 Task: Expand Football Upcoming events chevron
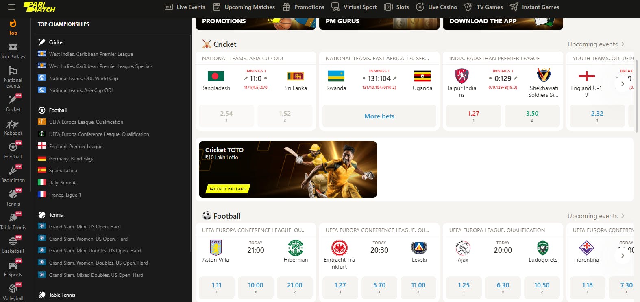[x=623, y=216]
